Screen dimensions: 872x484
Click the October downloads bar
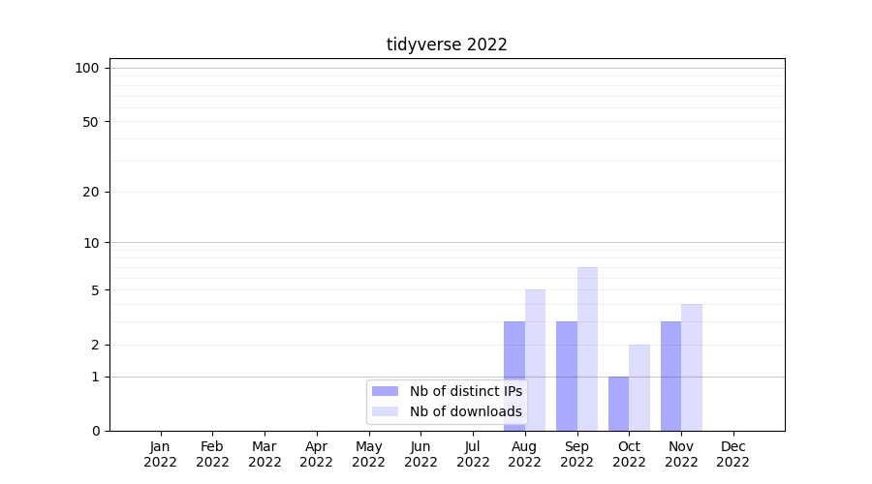639,387
